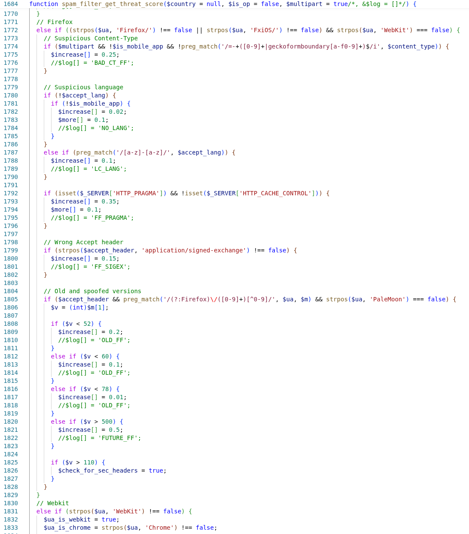This screenshot has height=534, width=469.
Task: Click the value 0.35 on line 1793
Action: click(109, 201)
